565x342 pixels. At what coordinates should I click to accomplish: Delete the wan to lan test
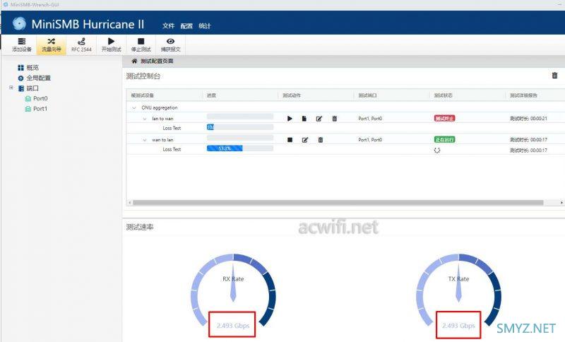[x=321, y=140]
